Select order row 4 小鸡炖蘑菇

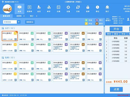coord(117,51)
